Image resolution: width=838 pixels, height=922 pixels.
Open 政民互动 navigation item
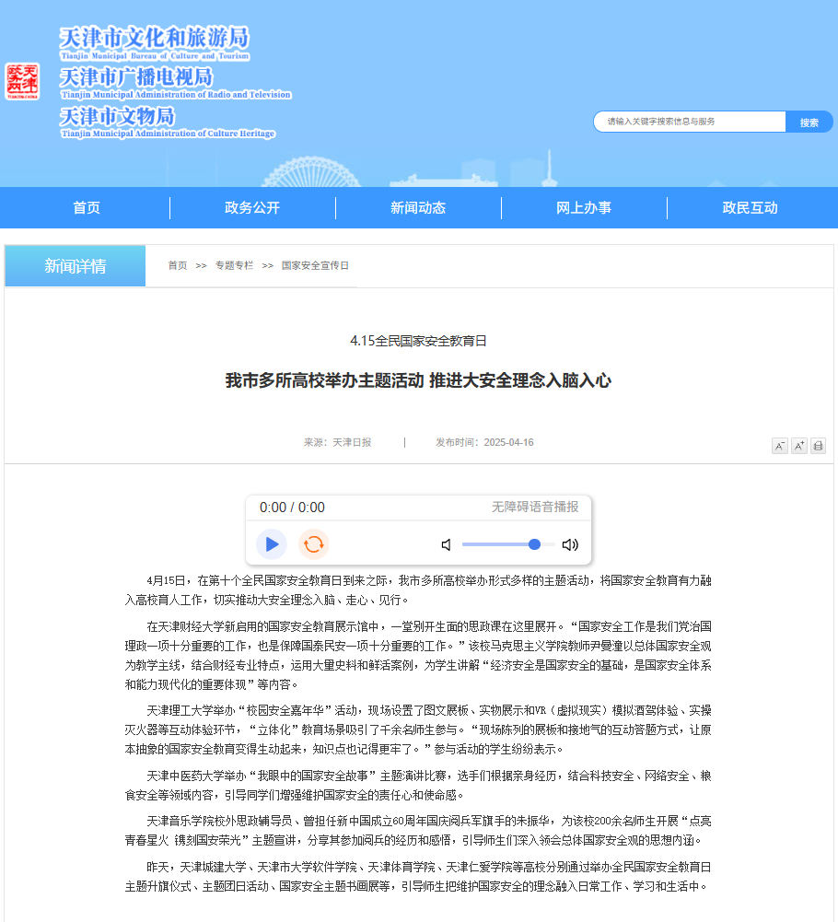coord(750,208)
